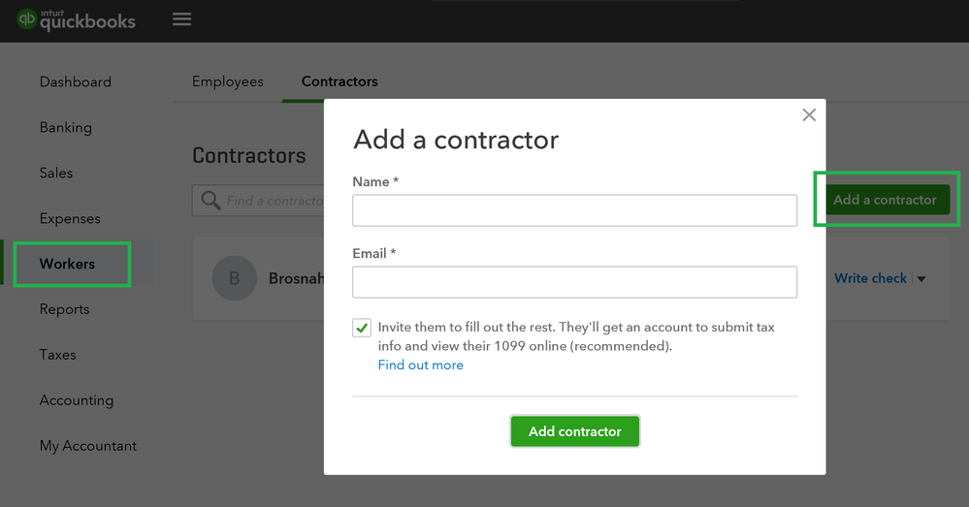Click the QuickBooks logo icon

[27, 19]
